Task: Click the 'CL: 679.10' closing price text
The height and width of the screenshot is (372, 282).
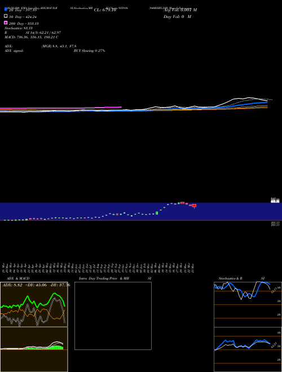Action: (x=105, y=10)
